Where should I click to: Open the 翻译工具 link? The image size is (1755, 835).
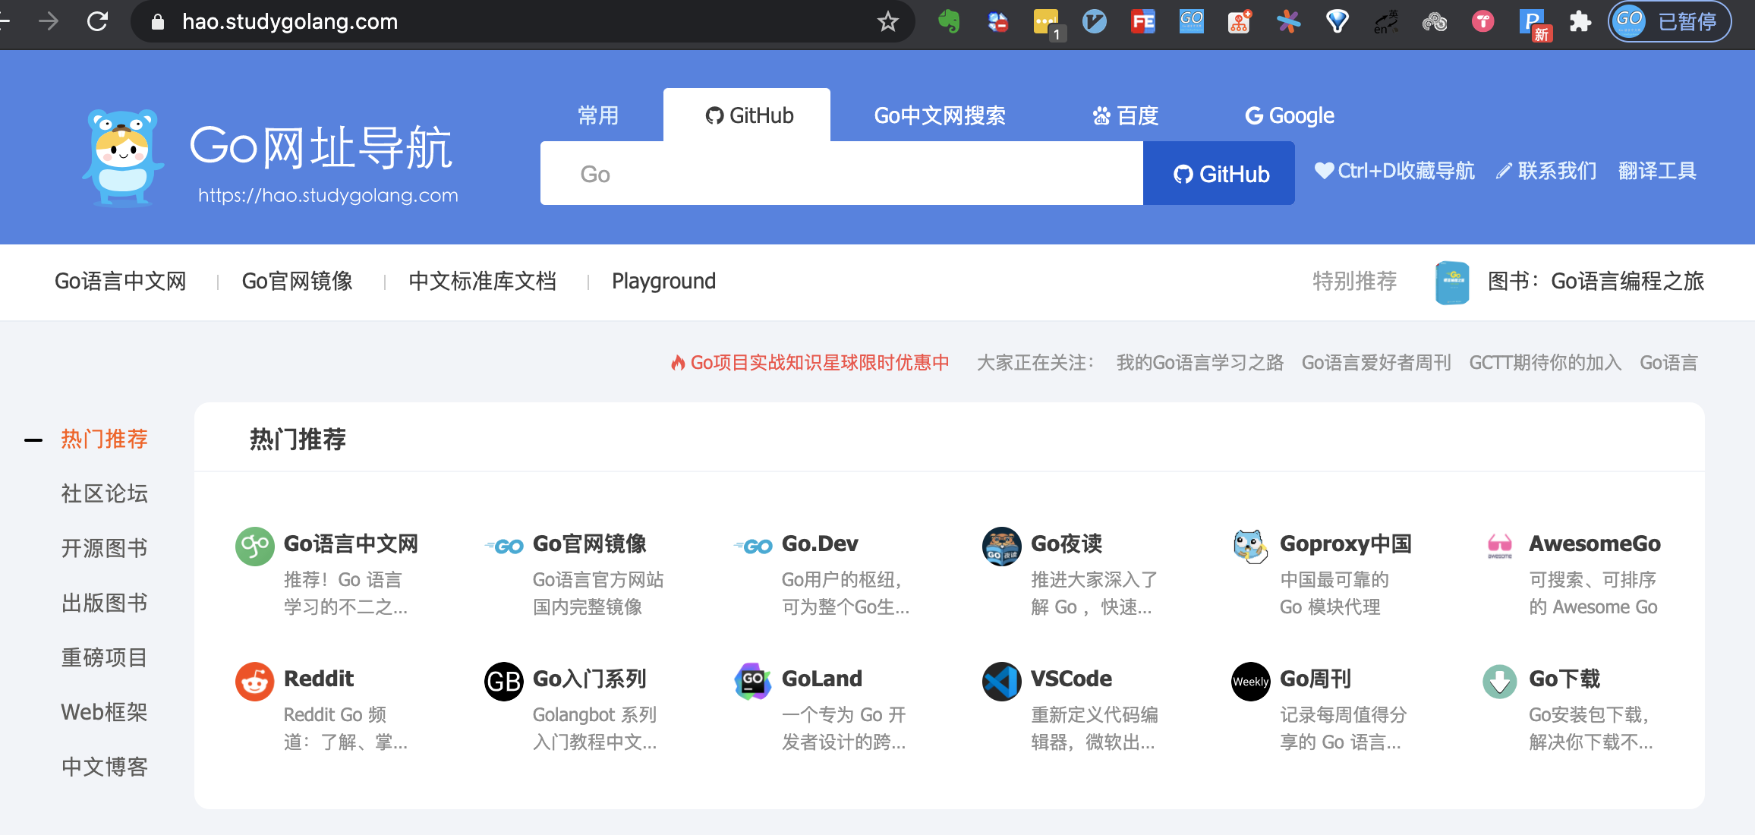[1656, 171]
